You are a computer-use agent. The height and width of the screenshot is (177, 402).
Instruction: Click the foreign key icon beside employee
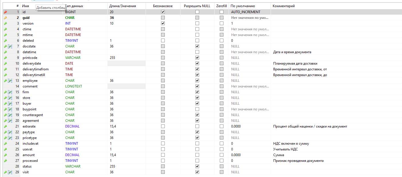(10, 81)
